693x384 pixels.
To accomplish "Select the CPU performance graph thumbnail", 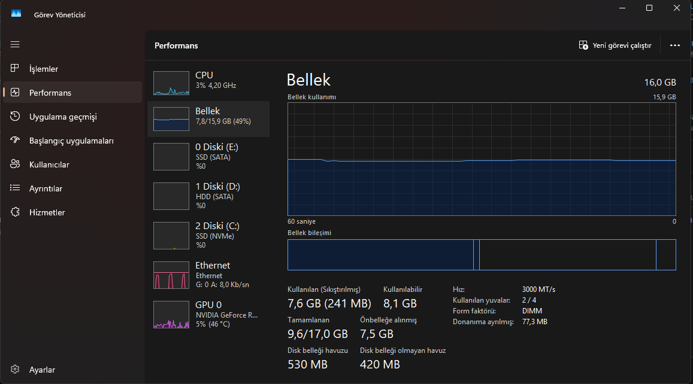I will (171, 83).
